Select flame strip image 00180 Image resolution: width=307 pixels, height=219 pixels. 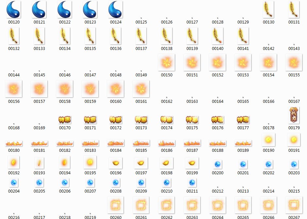tap(14, 143)
